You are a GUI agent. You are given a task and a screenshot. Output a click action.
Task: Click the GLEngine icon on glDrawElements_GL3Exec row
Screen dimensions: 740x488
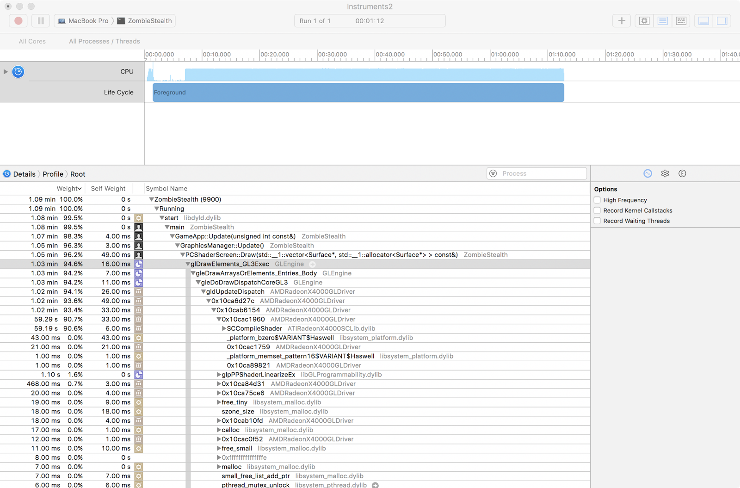138,264
